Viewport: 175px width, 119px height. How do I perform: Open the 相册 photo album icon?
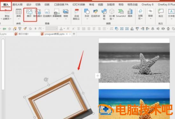(x=66, y=11)
